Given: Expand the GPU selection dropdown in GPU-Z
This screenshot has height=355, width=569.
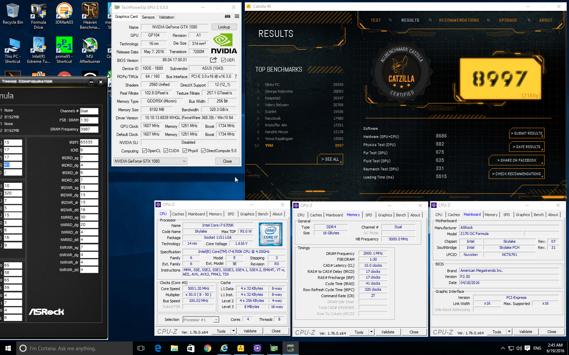Looking at the screenshot, I should click(x=150, y=161).
